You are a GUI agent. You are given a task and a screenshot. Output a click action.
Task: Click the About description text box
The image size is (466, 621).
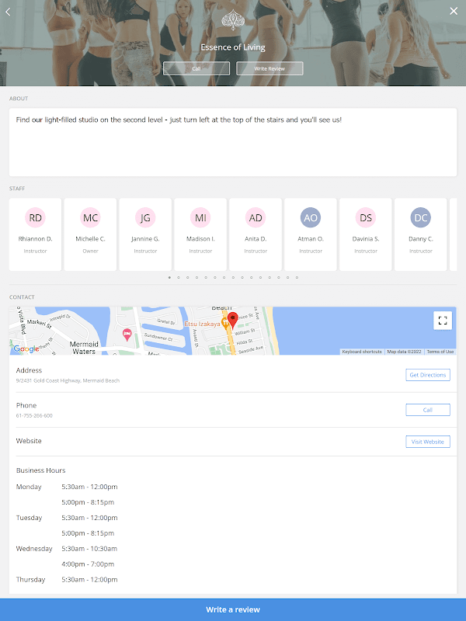click(233, 142)
